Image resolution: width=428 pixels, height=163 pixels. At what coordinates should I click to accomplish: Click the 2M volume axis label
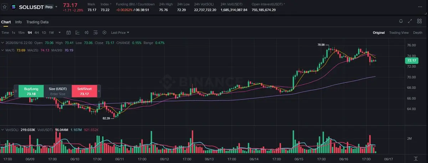click(409, 138)
